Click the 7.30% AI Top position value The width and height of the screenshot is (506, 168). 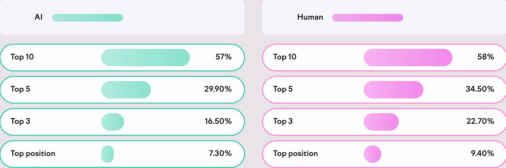[x=220, y=153]
